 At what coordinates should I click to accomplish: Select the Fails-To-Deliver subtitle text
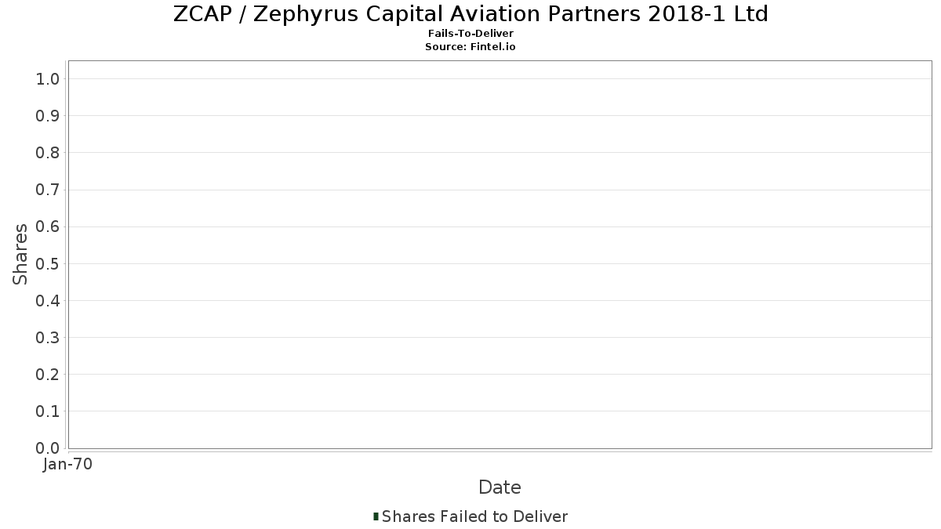coord(470,34)
